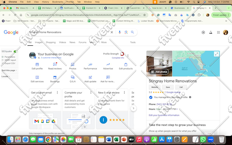
Task: Click the Profile Strength progress ring
Action: [x=122, y=54]
